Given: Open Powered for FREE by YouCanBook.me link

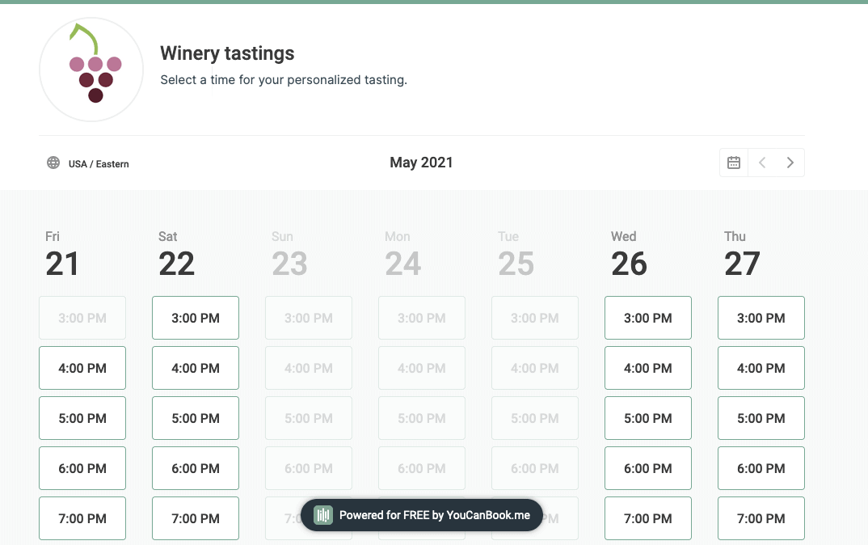Looking at the screenshot, I should pyautogui.click(x=422, y=515).
